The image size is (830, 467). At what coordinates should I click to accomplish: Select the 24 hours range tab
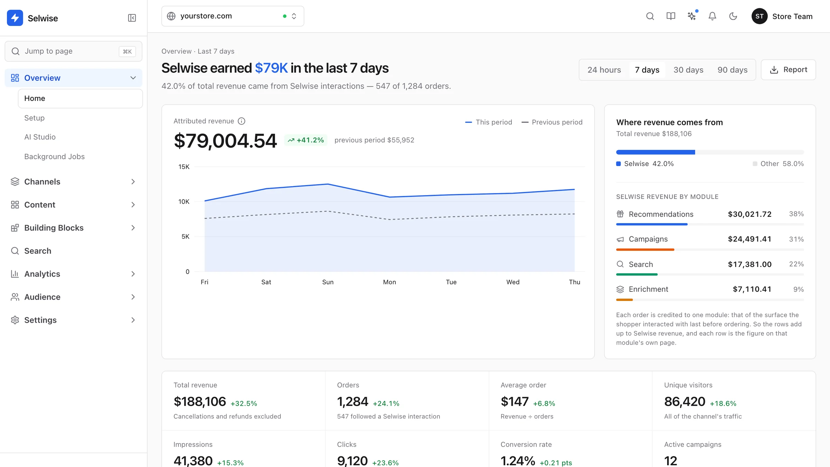coord(604,70)
